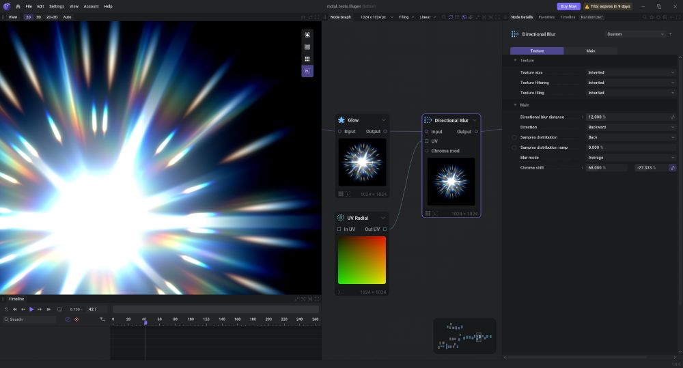The height and width of the screenshot is (368, 683).
Task: Collapse the Main section triangle
Action: tap(515, 105)
